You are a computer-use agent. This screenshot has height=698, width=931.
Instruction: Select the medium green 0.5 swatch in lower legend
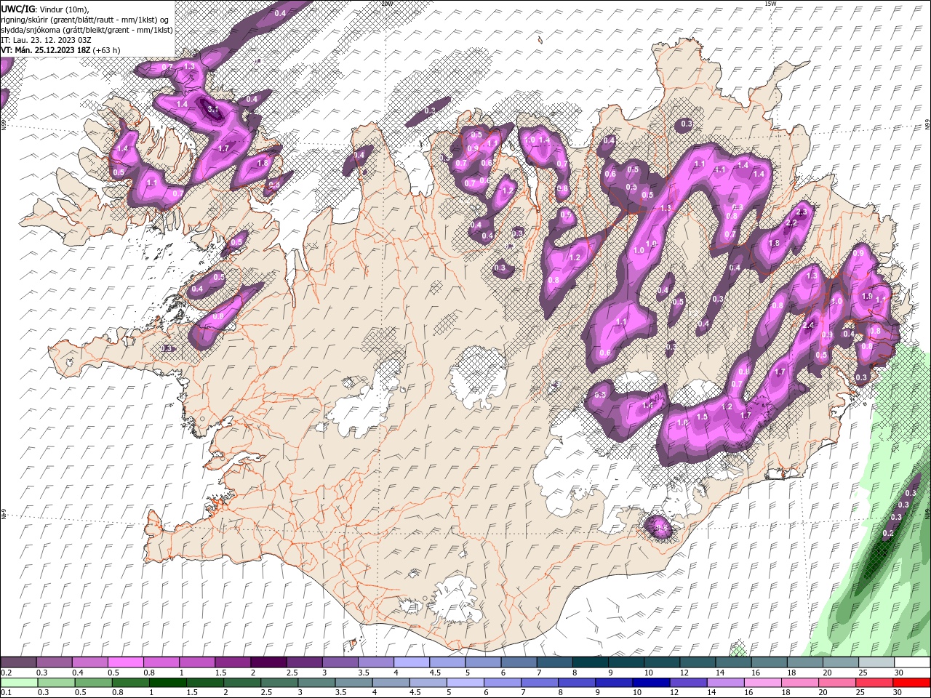coord(93,683)
